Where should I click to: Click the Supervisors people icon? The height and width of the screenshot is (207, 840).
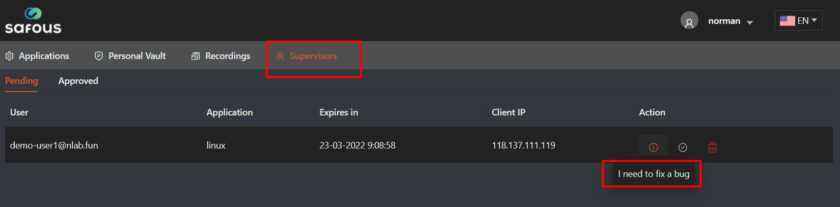280,56
